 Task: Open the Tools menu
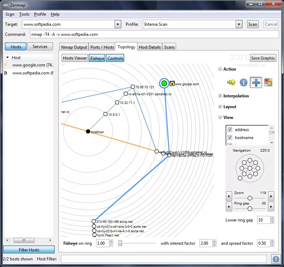[24, 14]
